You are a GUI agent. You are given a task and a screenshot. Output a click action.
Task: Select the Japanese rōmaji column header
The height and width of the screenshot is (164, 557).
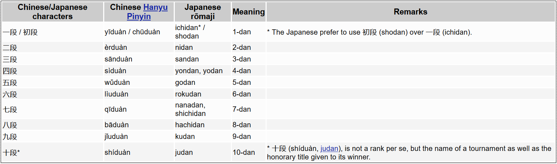tap(202, 12)
